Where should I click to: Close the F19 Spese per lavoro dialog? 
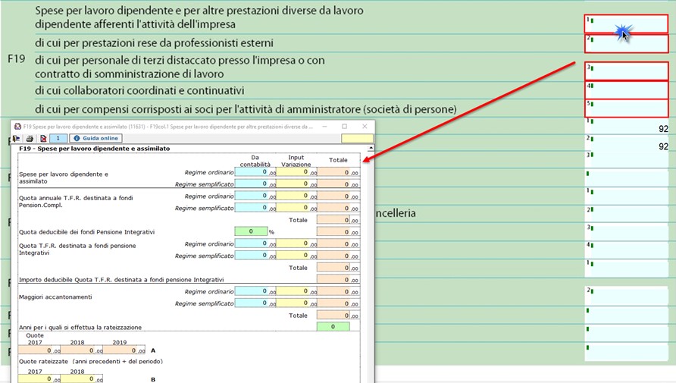pos(365,127)
